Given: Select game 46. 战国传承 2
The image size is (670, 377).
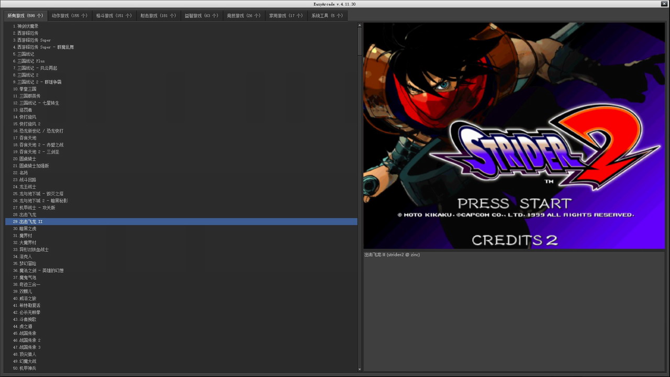Looking at the screenshot, I should tap(181, 340).
